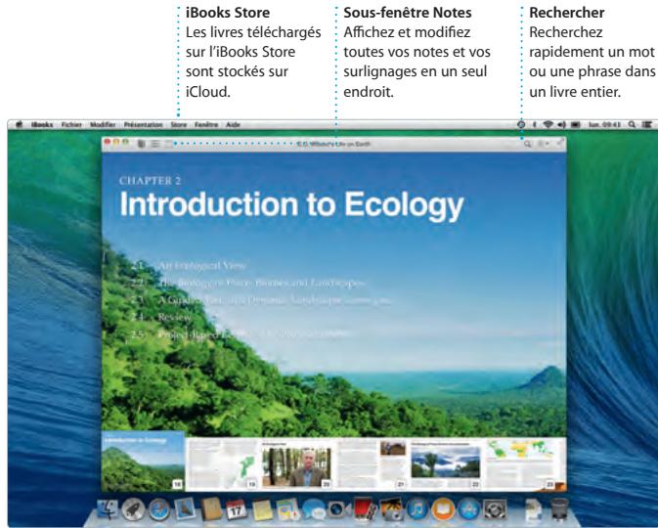Select page 23 thumbnail with world map
Viewport: 658px width, 528px height.
[x=520, y=463]
